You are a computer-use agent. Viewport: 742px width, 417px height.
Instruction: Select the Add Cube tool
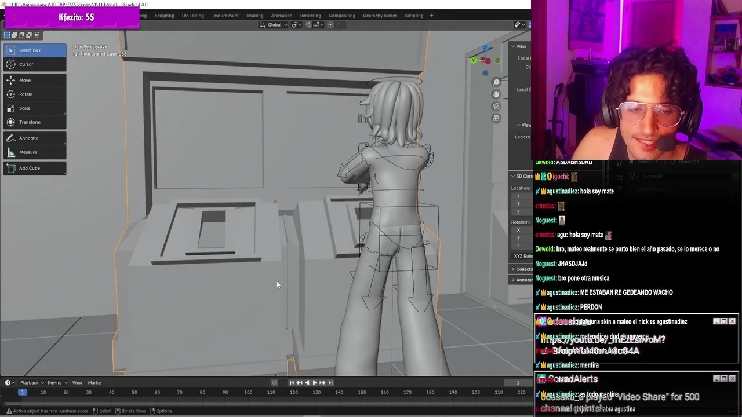[x=34, y=169]
